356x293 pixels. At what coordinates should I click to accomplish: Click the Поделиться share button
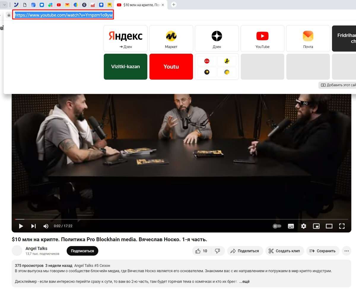245,251
